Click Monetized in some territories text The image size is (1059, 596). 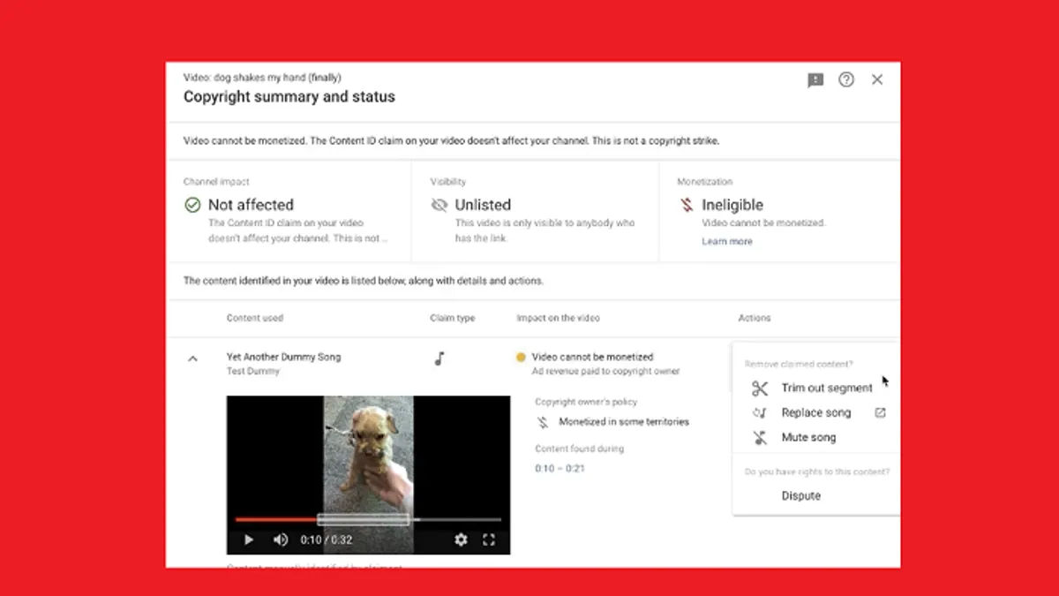click(624, 422)
